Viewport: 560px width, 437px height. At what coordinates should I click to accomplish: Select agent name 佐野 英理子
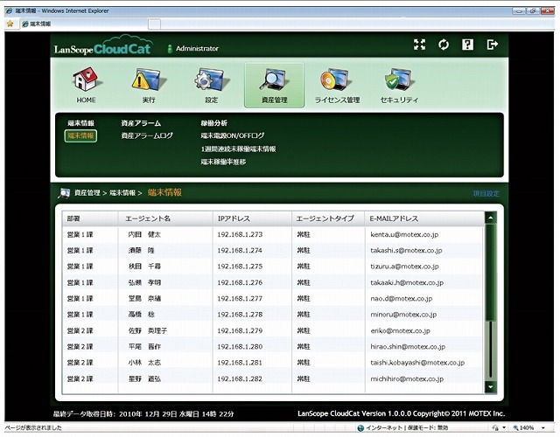coord(148,330)
